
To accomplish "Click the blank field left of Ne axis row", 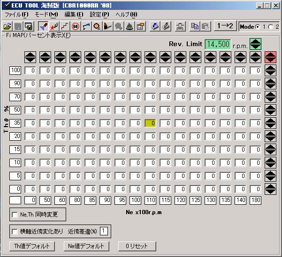I will pos(15,200).
